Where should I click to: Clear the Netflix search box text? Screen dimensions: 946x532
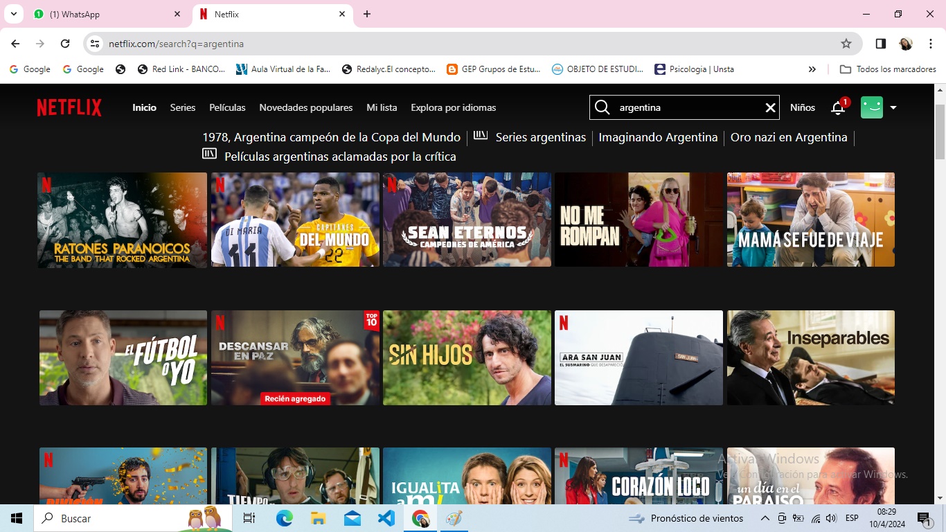[x=770, y=107]
